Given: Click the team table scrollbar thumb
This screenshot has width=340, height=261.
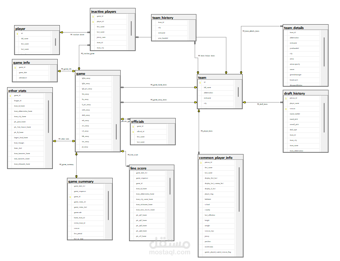Looking at the screenshot, I should tap(238, 92).
